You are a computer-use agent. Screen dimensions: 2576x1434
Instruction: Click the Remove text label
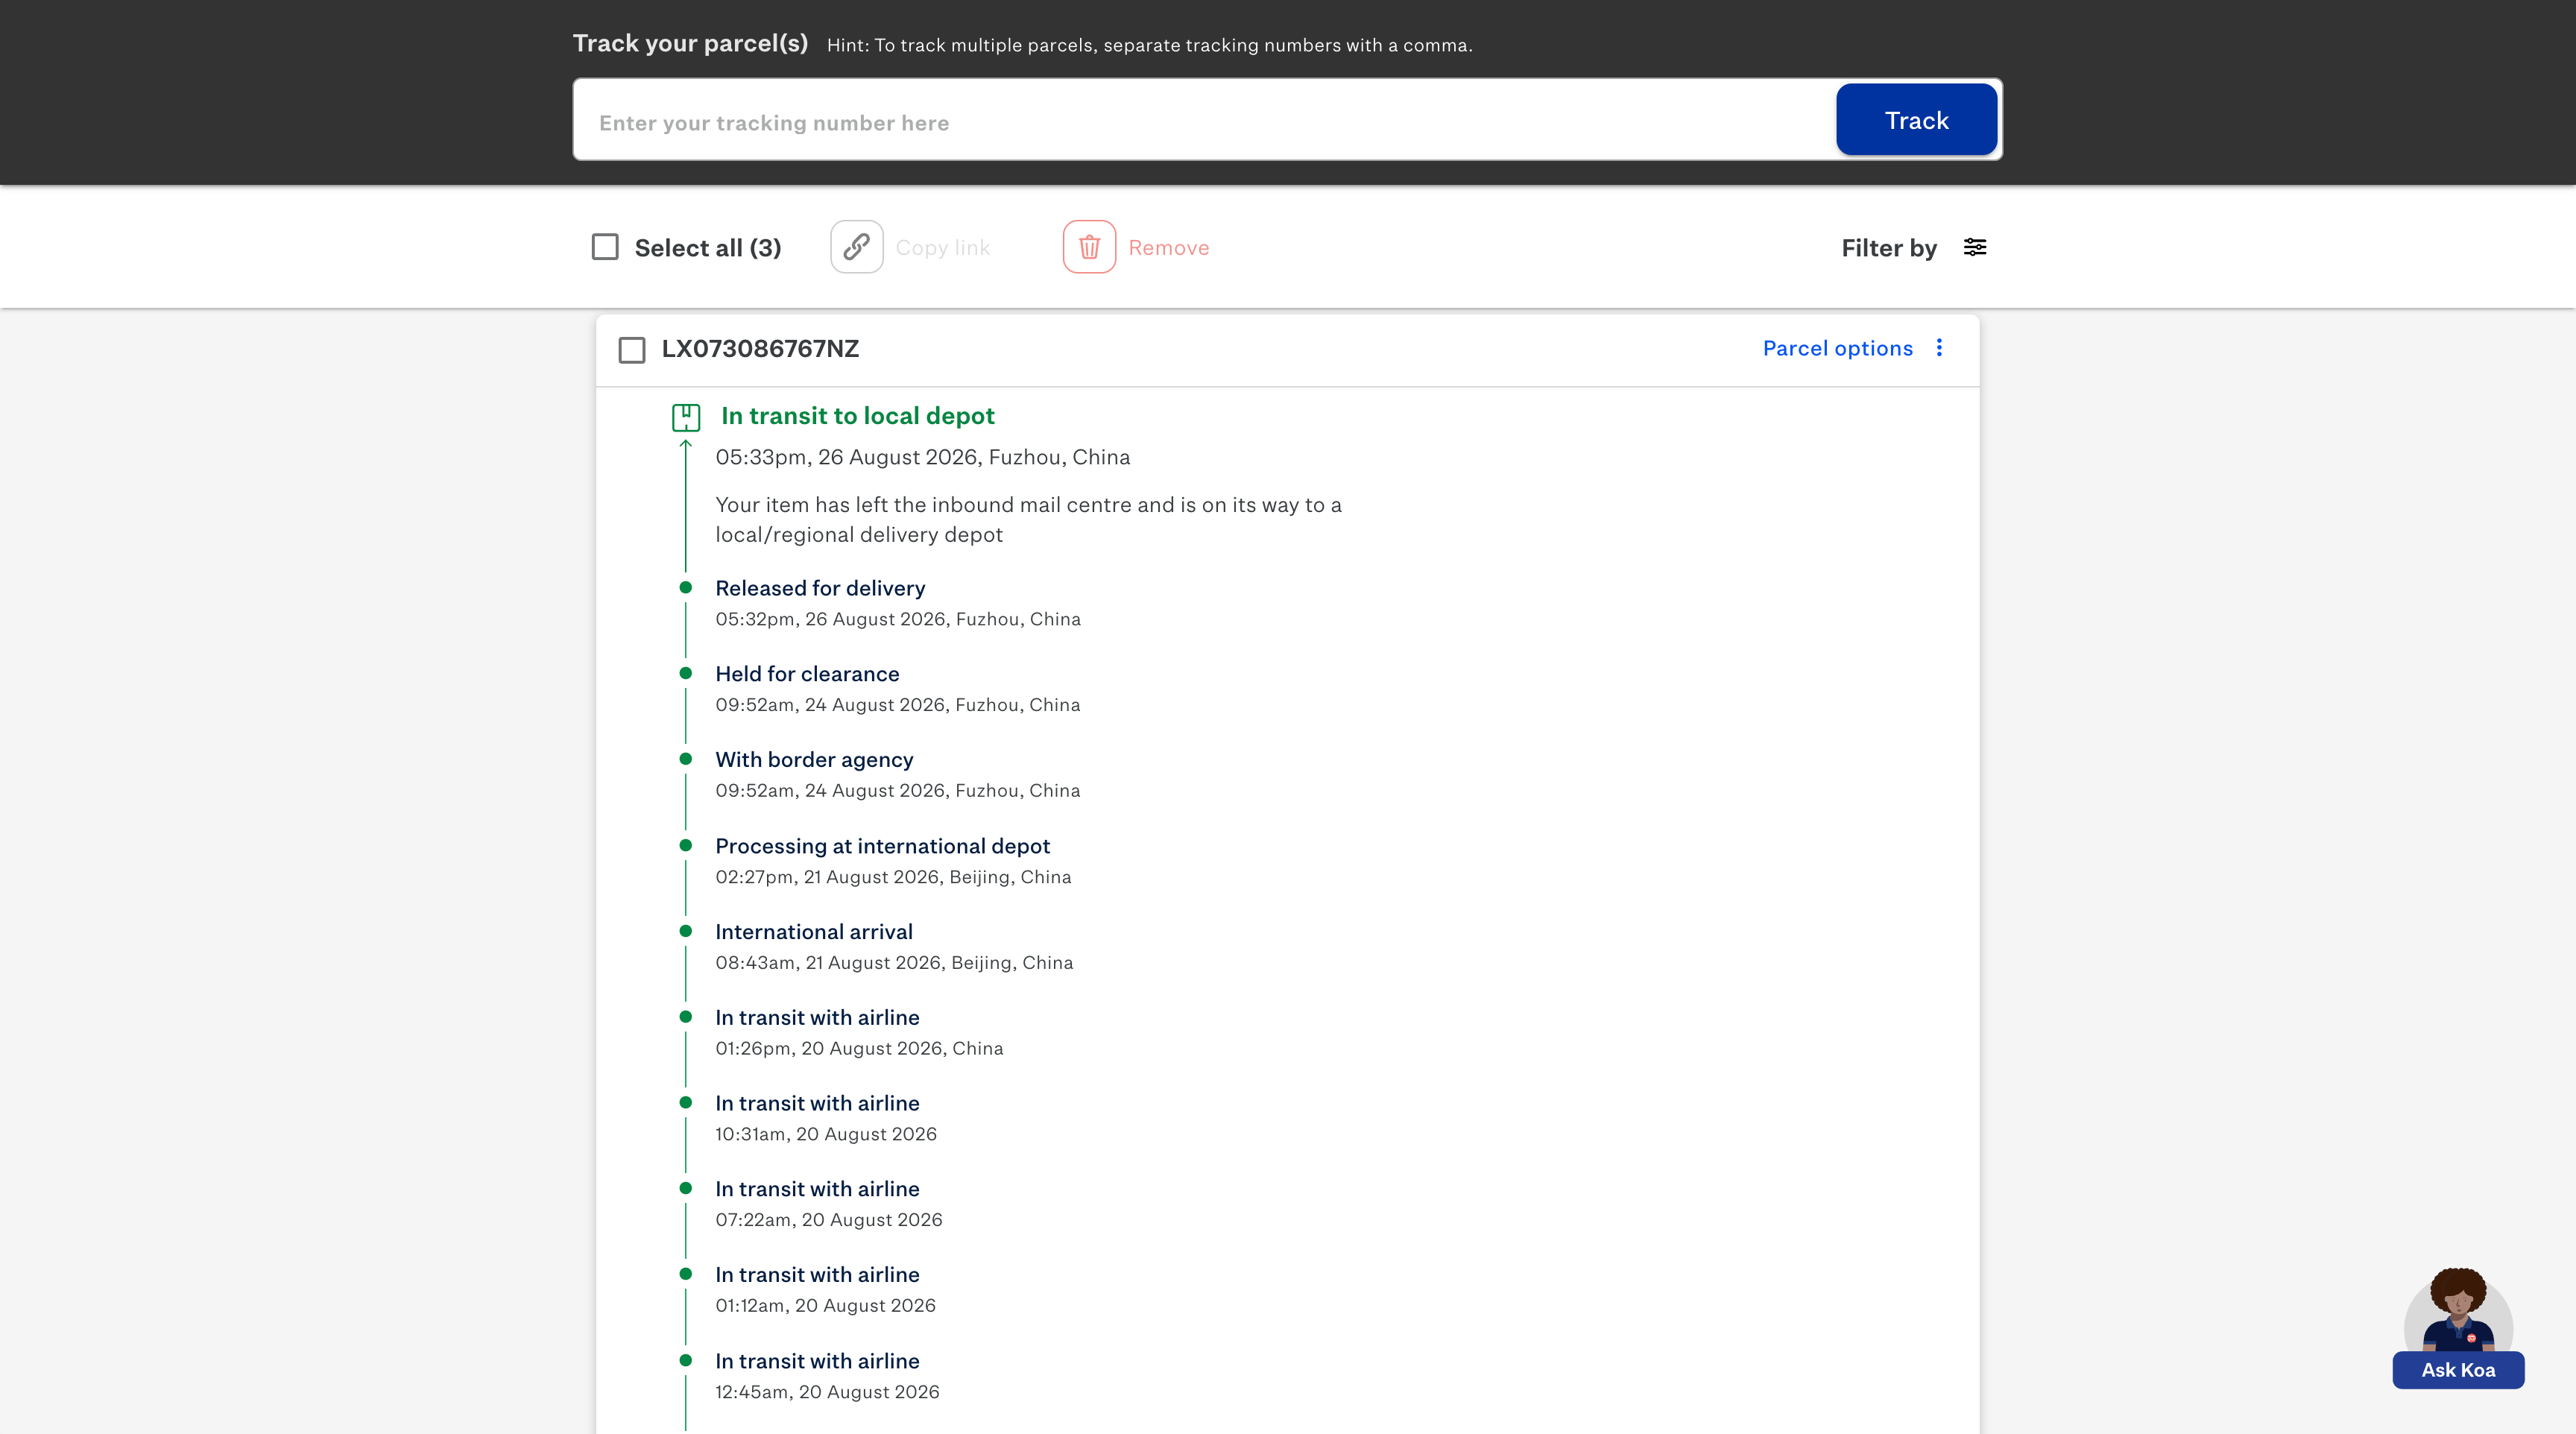1169,248
